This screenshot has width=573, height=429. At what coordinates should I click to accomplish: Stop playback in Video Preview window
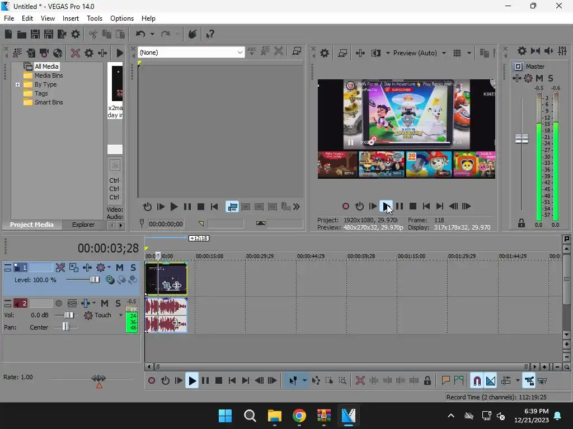pos(413,206)
